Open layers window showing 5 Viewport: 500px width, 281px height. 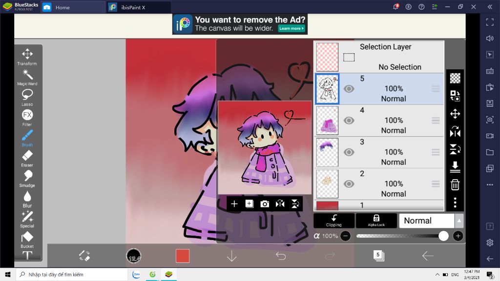pos(378,256)
